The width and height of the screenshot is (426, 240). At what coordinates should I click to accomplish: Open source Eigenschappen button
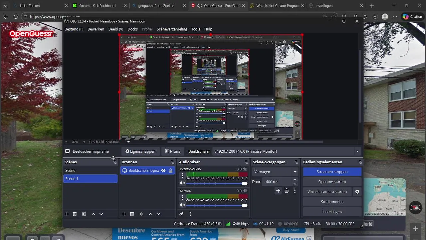point(140,151)
